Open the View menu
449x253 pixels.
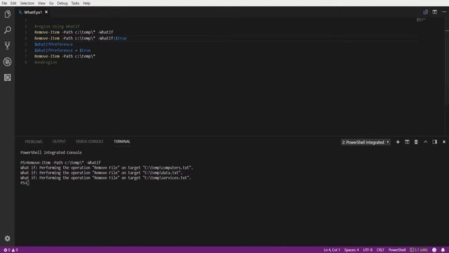pos(41,3)
